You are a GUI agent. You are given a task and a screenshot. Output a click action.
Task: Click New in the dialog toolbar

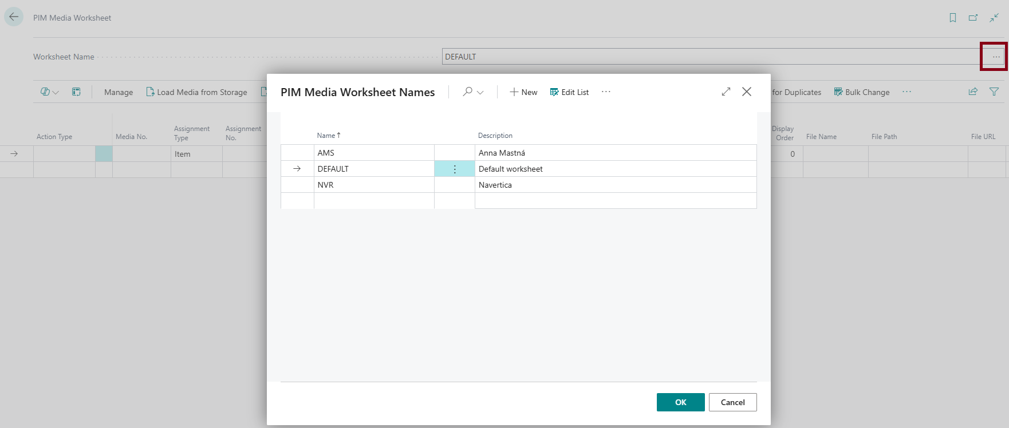click(523, 92)
